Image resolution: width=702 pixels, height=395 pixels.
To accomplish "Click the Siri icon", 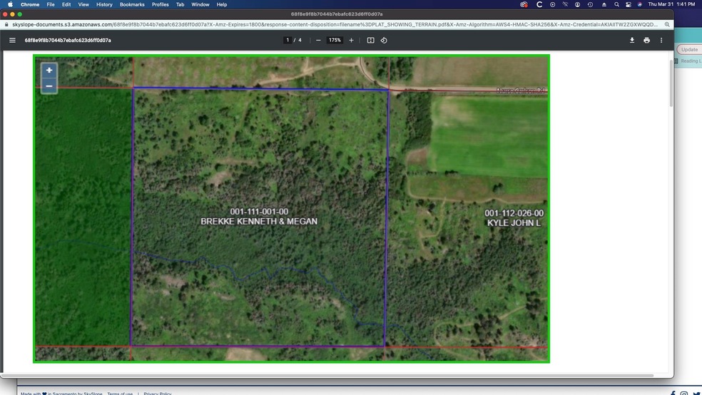I will coord(640,4).
